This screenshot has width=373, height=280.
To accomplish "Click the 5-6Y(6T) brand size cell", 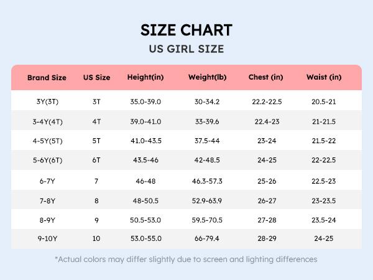I will 47,161.
